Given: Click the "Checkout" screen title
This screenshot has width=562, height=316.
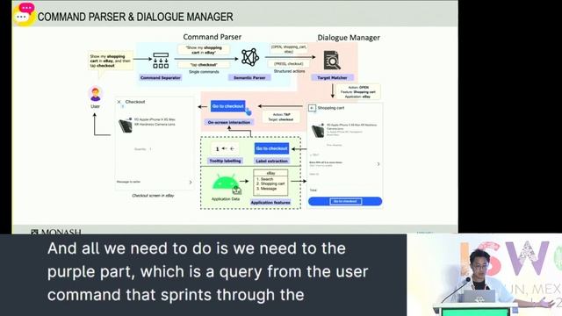Looking at the screenshot, I should tap(135, 102).
